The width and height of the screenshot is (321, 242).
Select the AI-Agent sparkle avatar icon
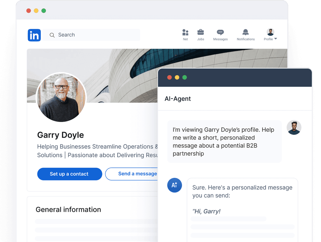(x=174, y=185)
